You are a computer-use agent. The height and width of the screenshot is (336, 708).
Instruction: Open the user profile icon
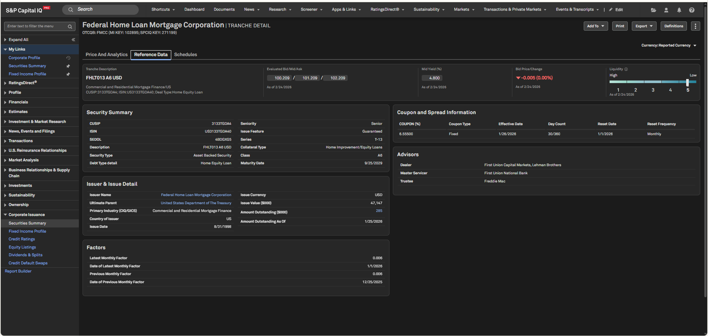(x=666, y=10)
